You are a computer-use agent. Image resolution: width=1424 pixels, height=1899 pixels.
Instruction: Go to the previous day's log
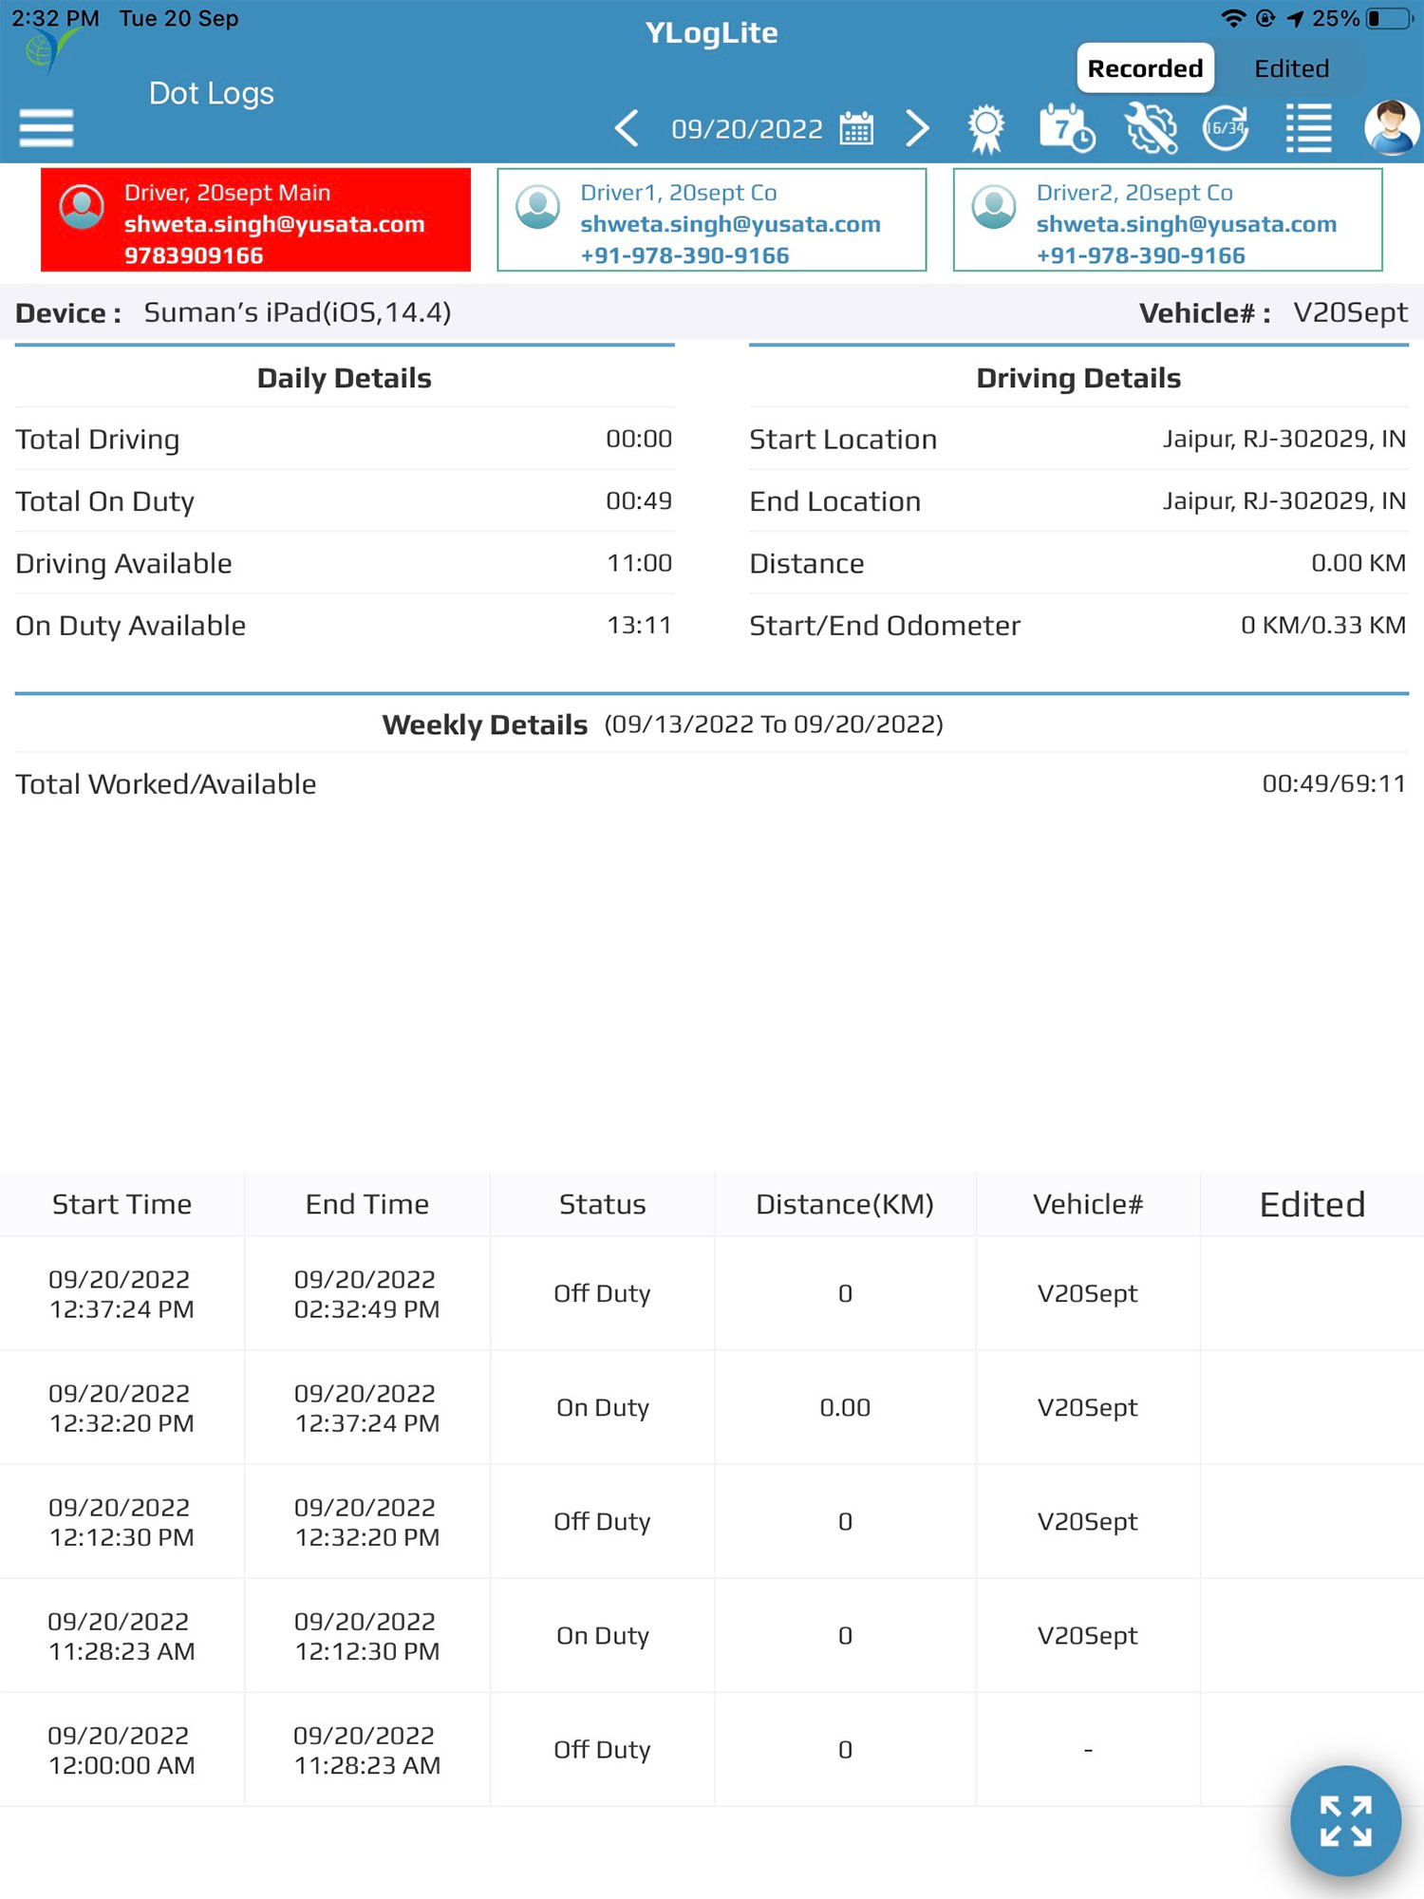[x=627, y=128]
